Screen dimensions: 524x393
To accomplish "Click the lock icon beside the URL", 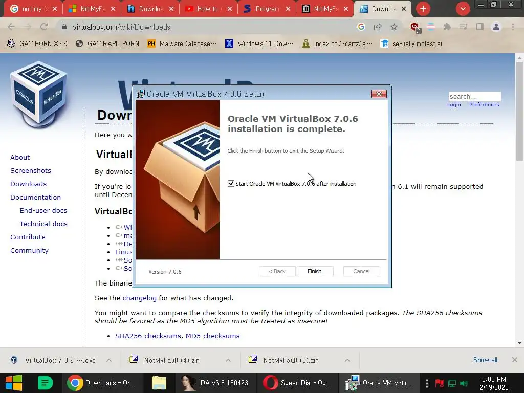I will (64, 27).
